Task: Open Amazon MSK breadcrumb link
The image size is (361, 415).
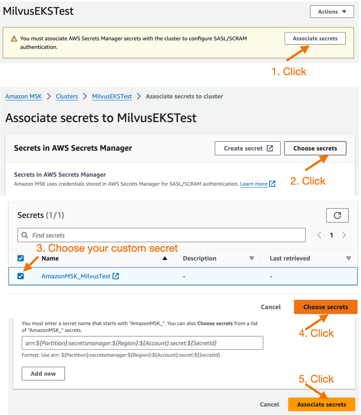Action: (24, 97)
